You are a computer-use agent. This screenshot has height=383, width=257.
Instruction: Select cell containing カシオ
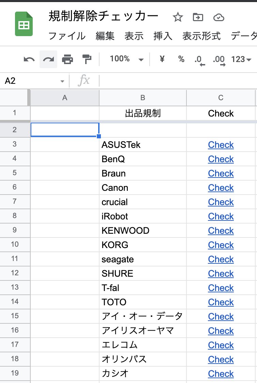[143, 373]
